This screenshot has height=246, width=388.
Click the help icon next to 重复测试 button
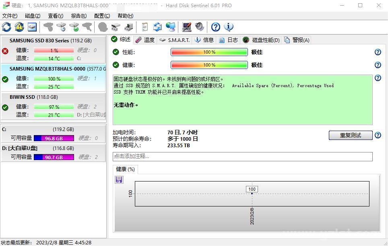click(378, 135)
